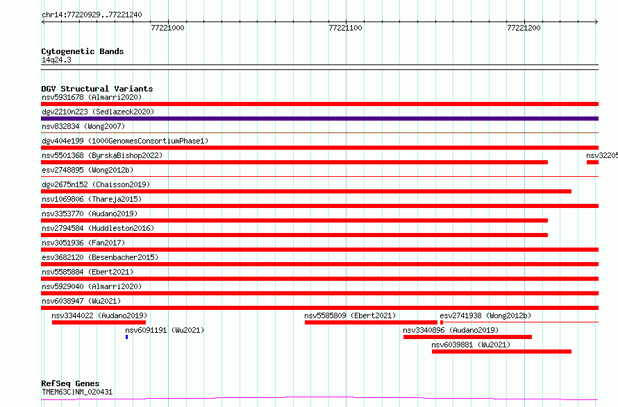Click the red bar under nsv3340896
Image resolution: width=618 pixels, height=407 pixels.
tap(467, 337)
